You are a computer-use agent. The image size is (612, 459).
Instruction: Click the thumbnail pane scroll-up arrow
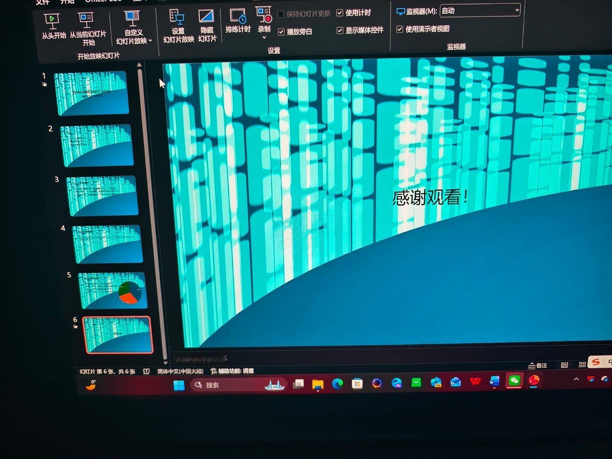click(139, 65)
